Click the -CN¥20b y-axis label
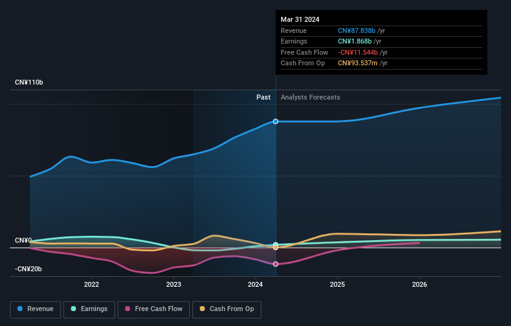The width and height of the screenshot is (511, 326). coord(29,269)
